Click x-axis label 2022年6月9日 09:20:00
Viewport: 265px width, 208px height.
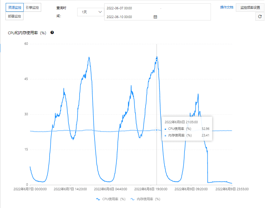(x=191, y=189)
